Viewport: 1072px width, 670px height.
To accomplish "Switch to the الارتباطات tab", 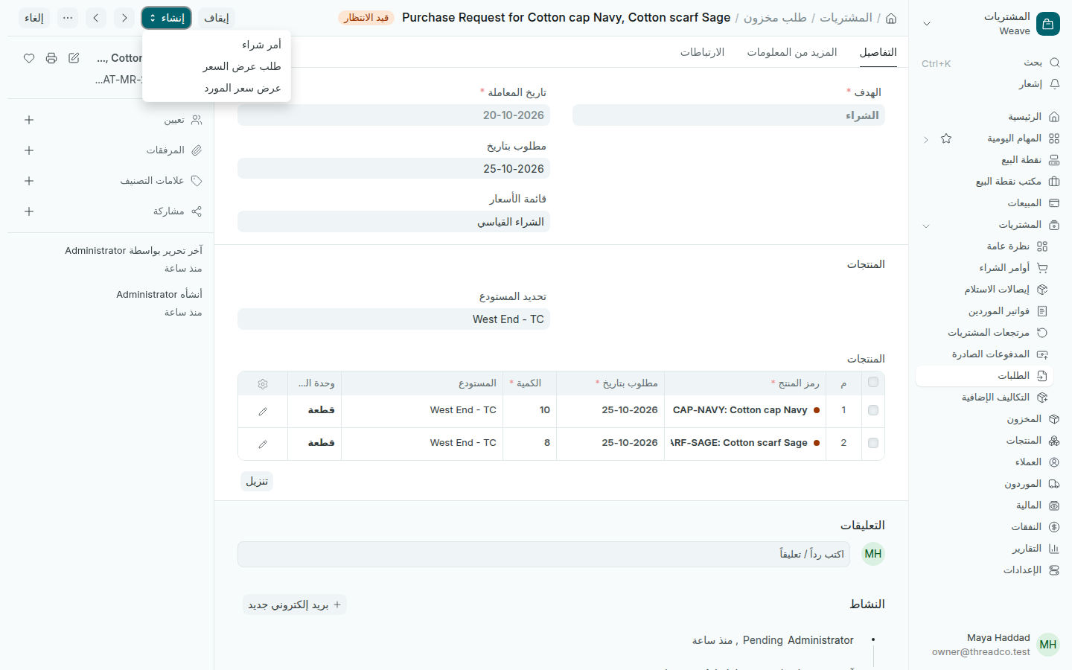I will coord(702,52).
